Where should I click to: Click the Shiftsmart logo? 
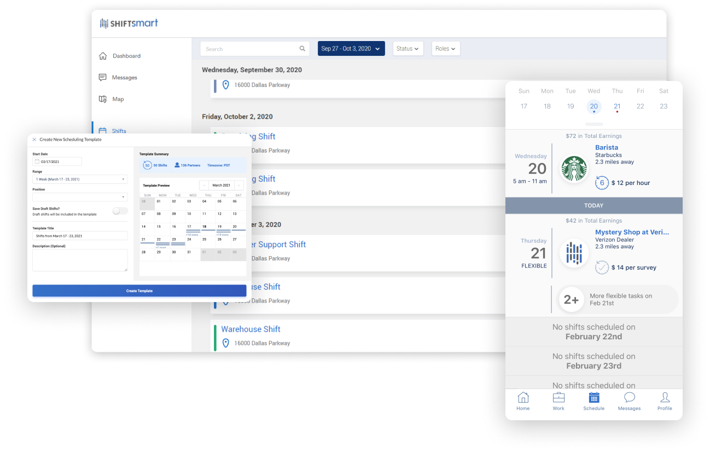129,22
